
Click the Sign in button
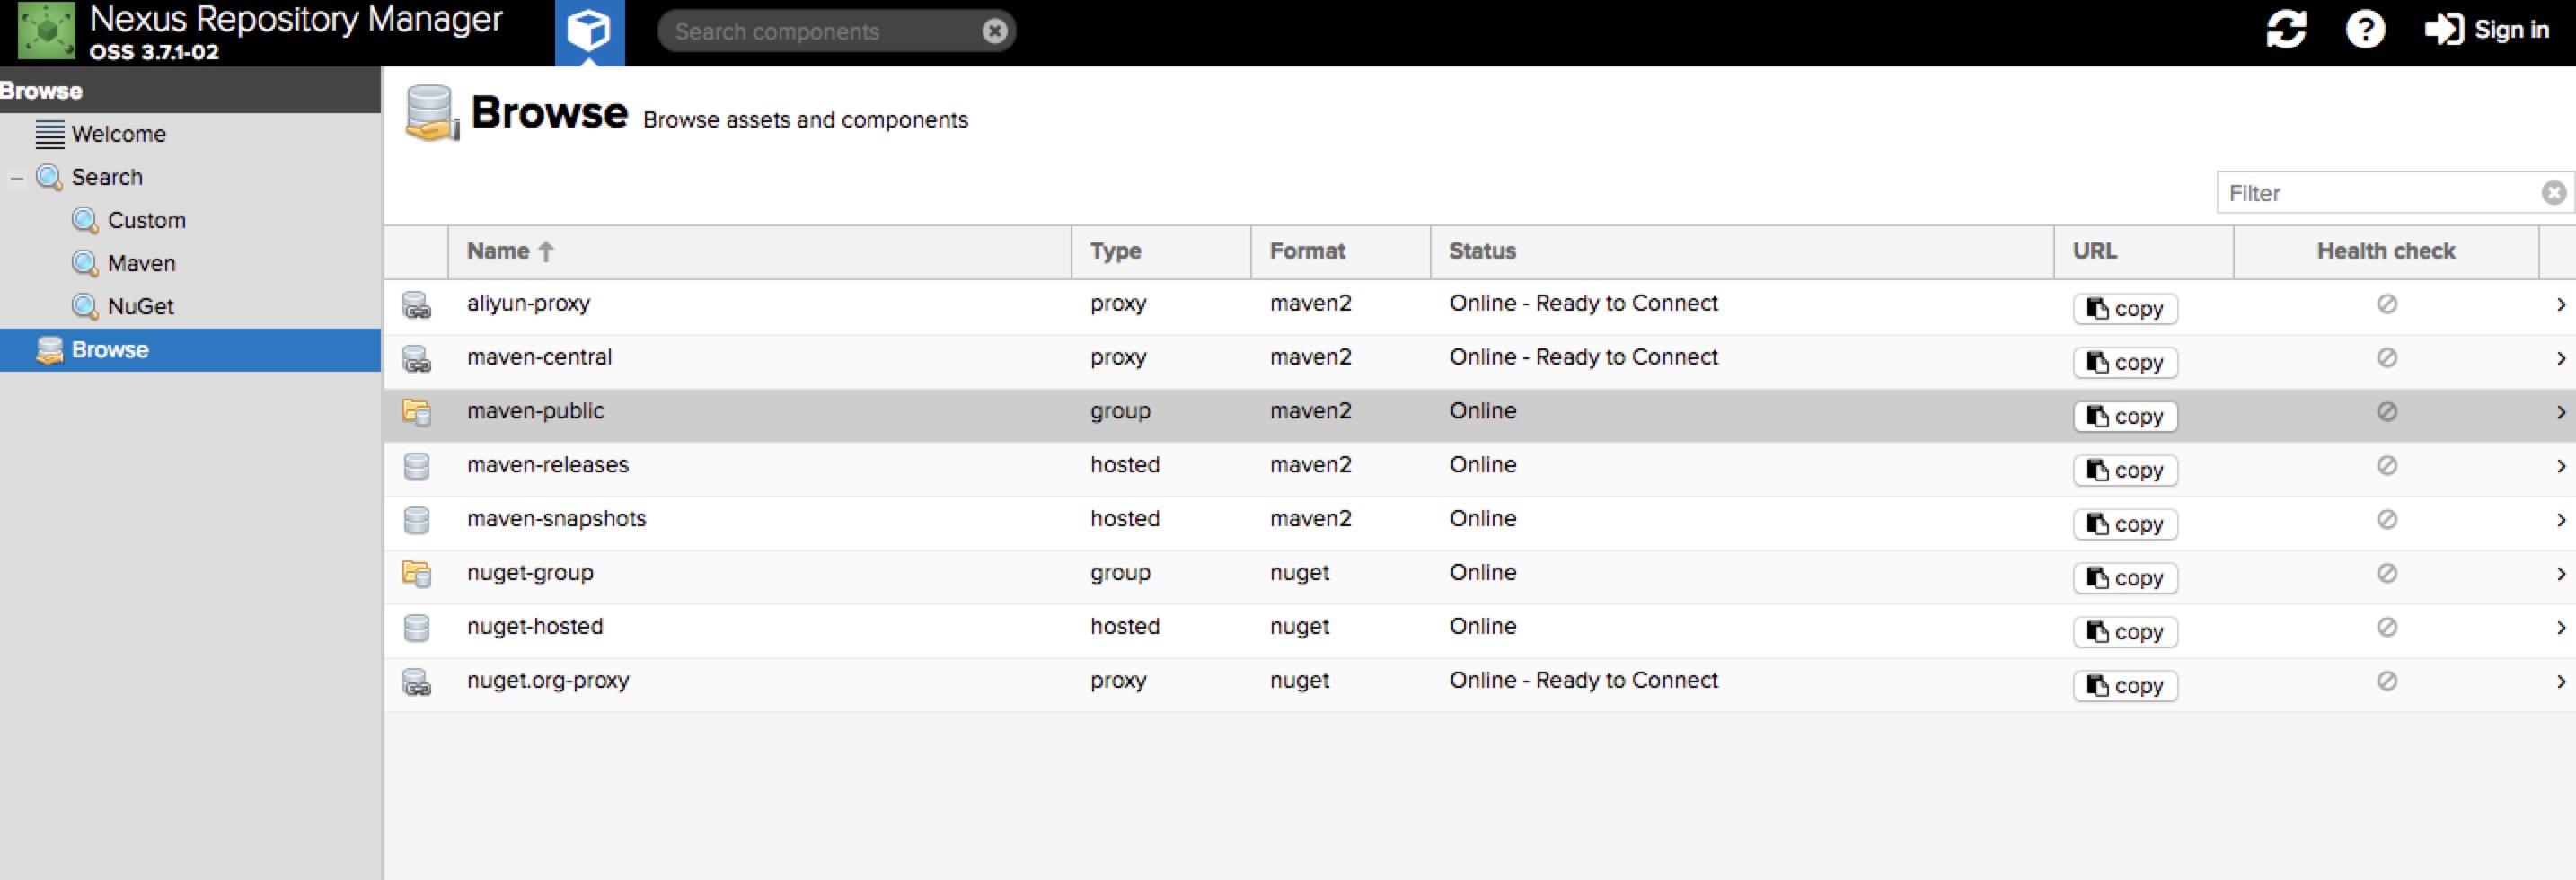[2487, 30]
